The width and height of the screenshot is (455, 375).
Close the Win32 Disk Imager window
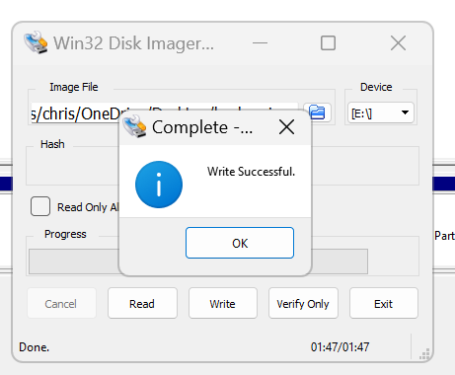pyautogui.click(x=398, y=43)
